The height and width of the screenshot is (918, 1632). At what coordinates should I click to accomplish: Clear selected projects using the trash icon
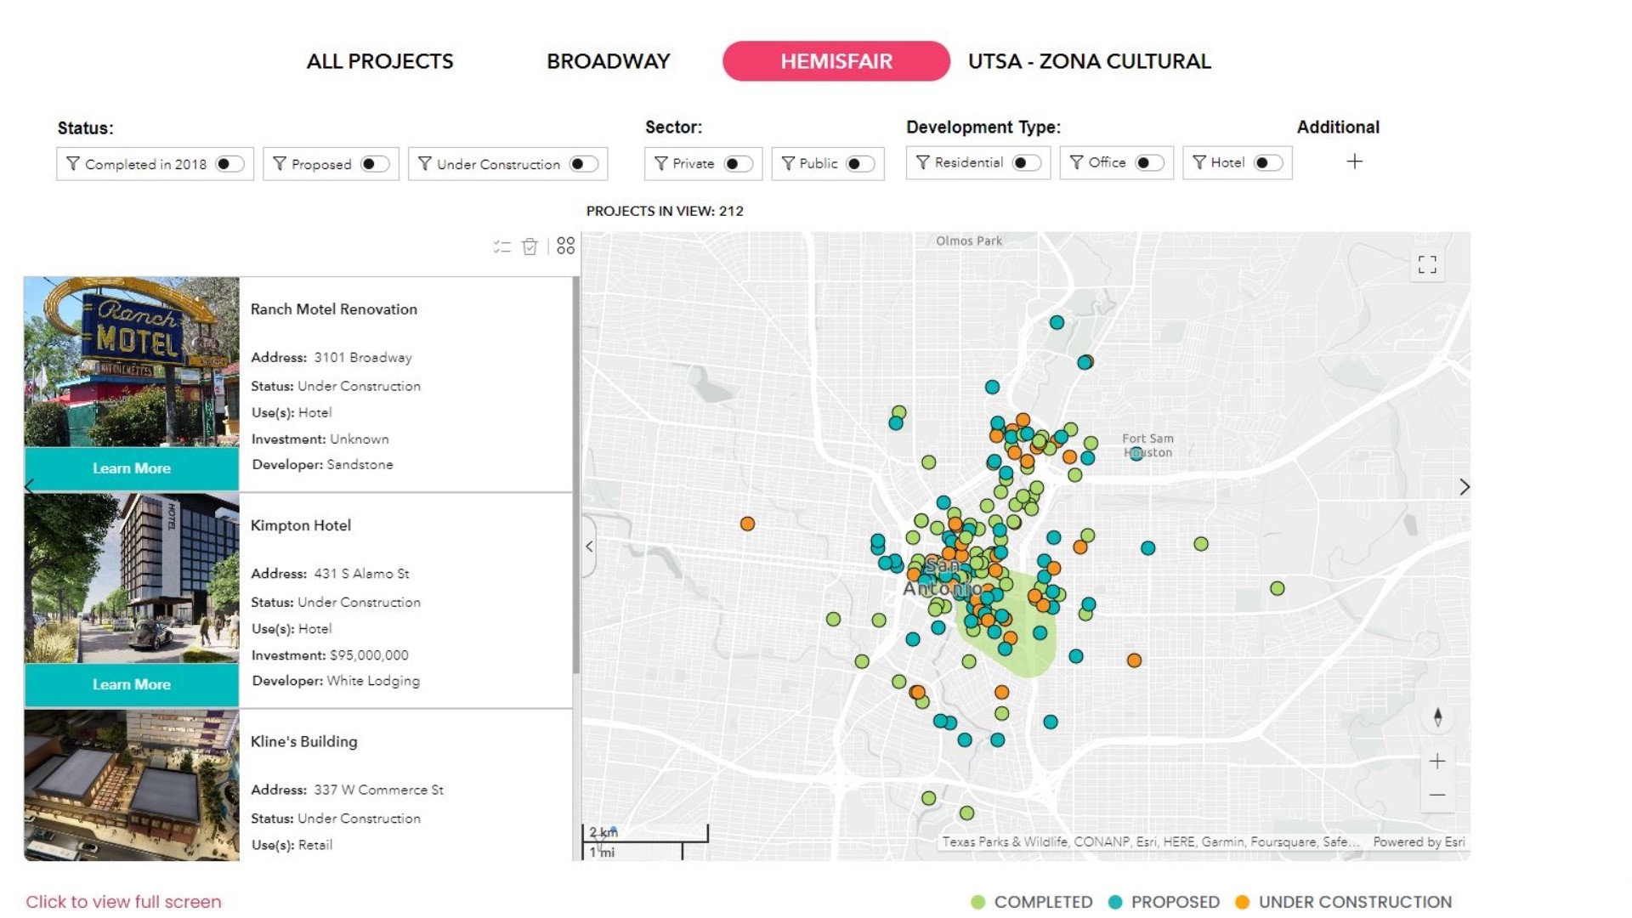529,247
